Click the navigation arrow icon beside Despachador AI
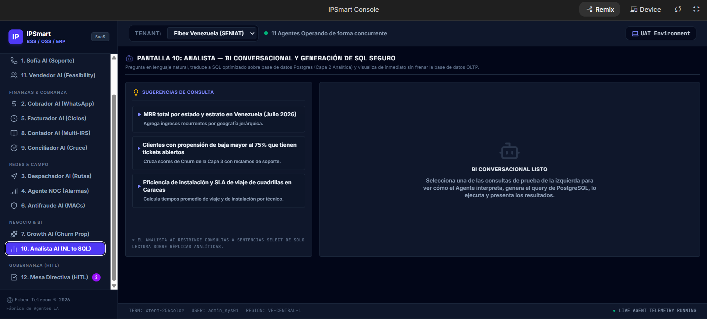This screenshot has width=707, height=319. click(x=14, y=176)
